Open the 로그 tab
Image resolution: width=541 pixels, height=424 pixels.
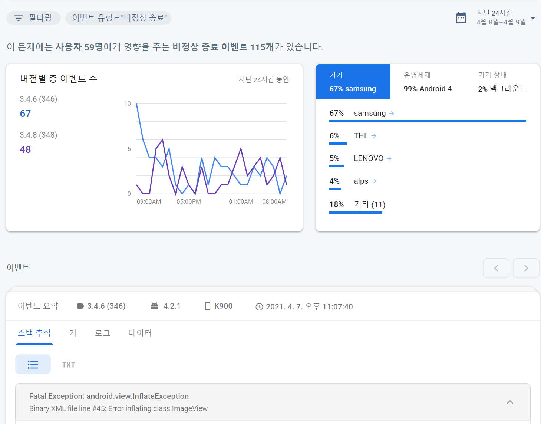102,333
